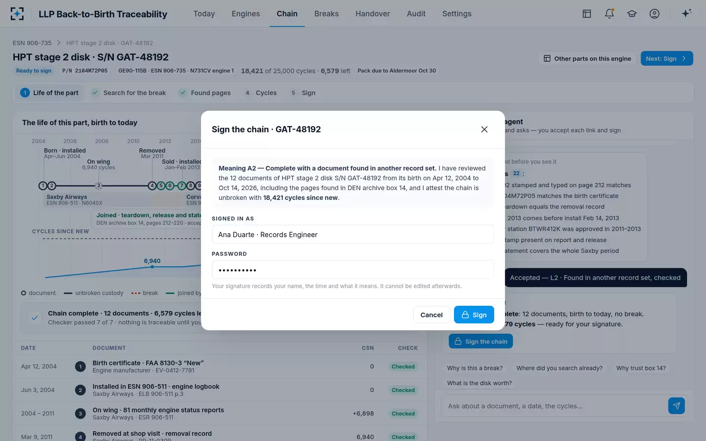Click the Ready to sign status badge

(34, 71)
